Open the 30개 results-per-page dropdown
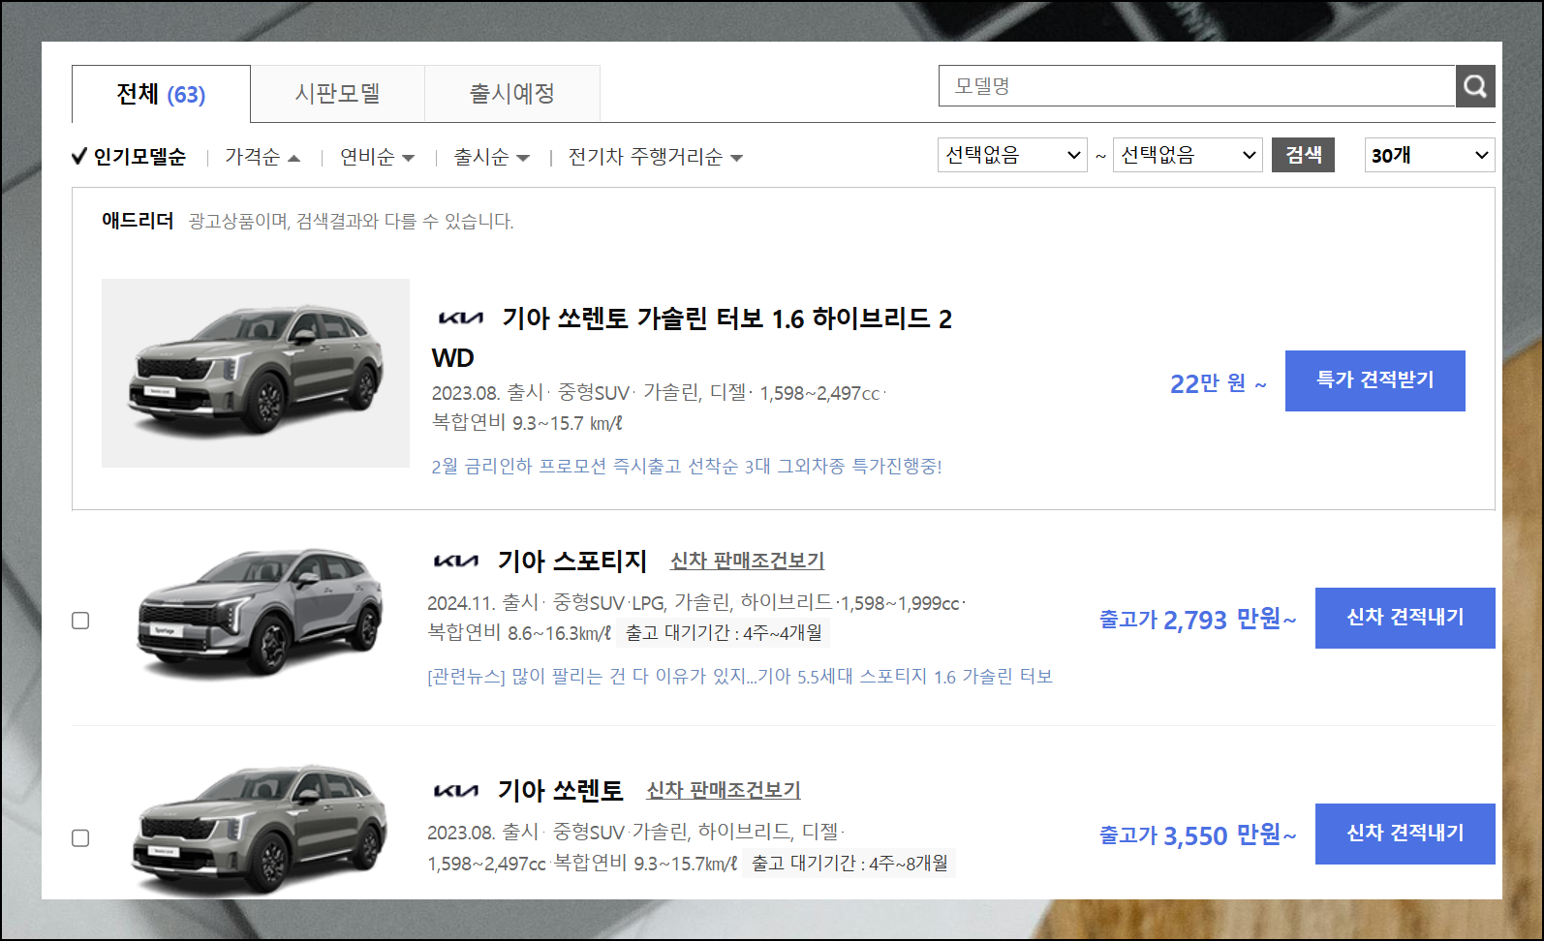 click(1430, 155)
